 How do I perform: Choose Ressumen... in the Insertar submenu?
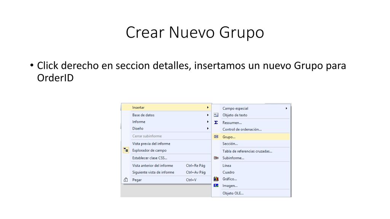click(x=251, y=123)
